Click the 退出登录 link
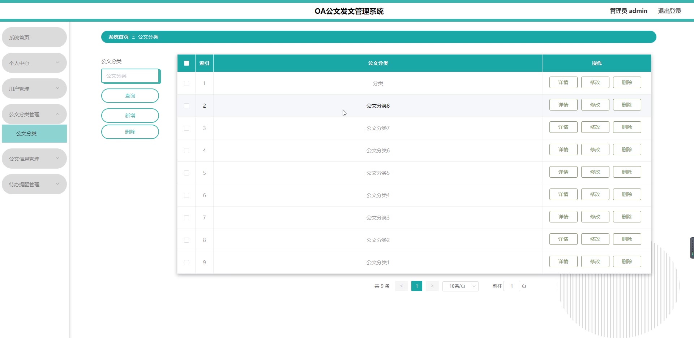The height and width of the screenshot is (338, 694). click(669, 11)
